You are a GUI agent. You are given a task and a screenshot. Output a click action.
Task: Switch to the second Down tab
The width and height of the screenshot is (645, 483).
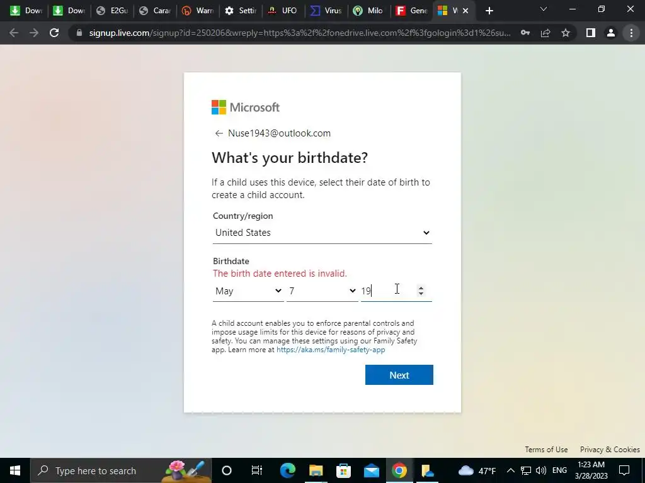[69, 11]
